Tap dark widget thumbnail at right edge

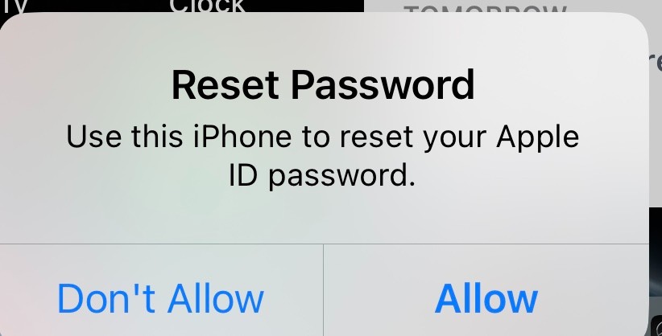656,253
